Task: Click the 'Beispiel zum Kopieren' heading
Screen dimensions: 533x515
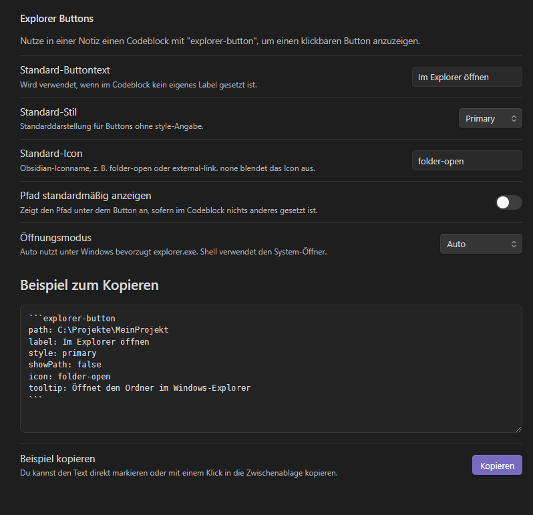Action: [90, 285]
